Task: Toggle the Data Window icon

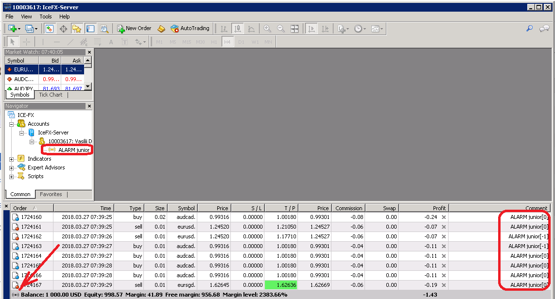Action: pyautogui.click(x=63, y=29)
